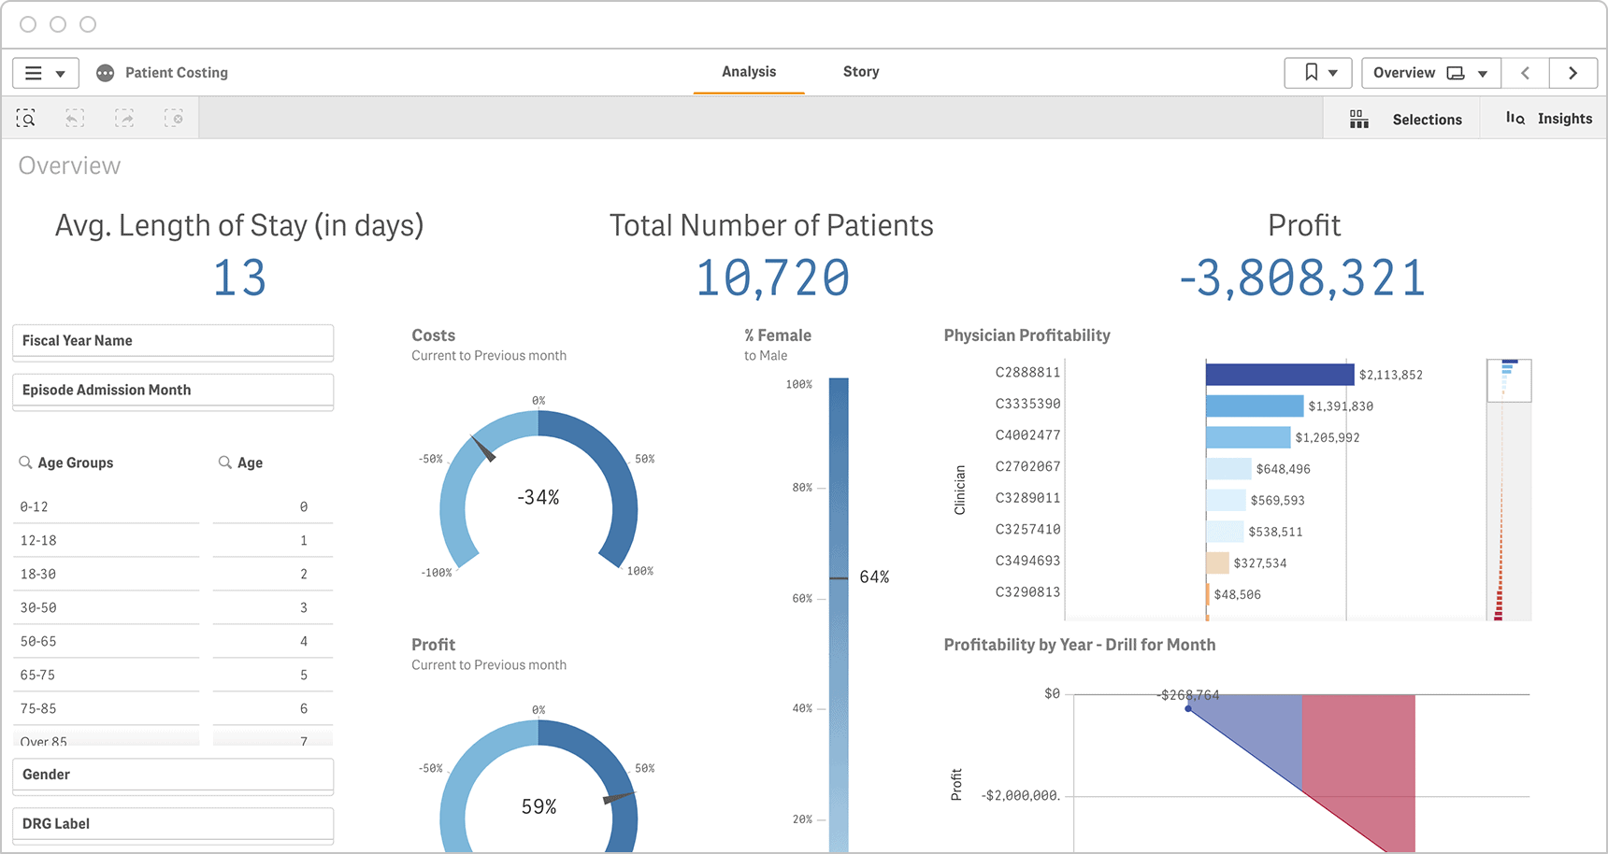Screen dimensions: 1608x854
Task: Open the global navigation hamburger menu
Action: [33, 72]
